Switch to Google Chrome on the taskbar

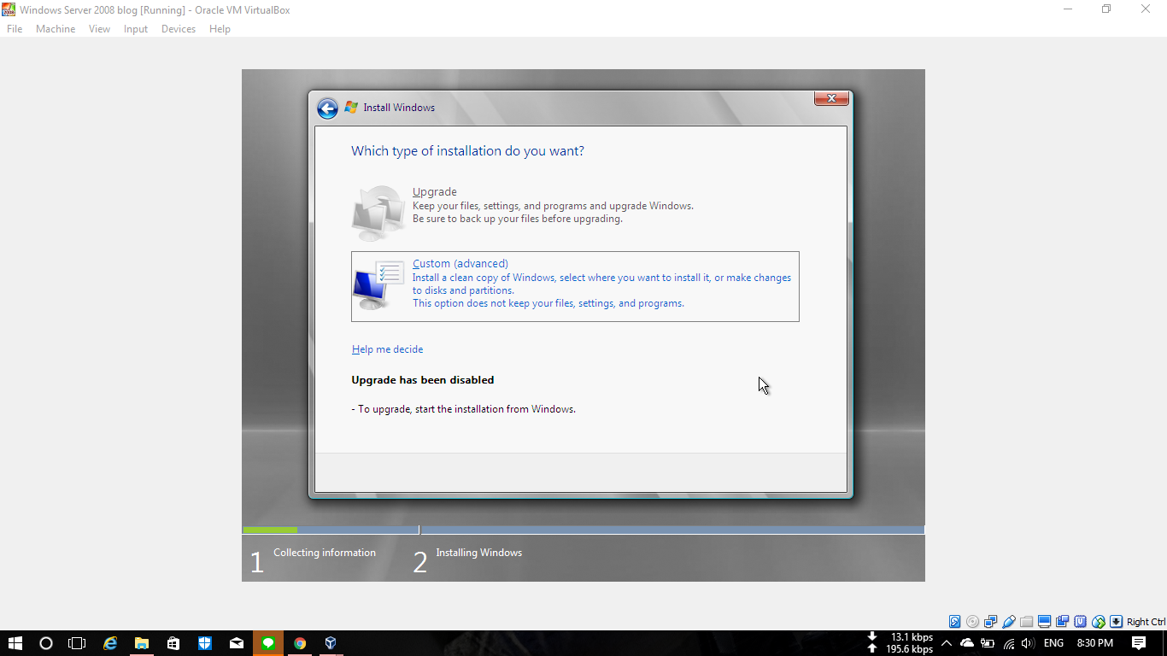(300, 643)
